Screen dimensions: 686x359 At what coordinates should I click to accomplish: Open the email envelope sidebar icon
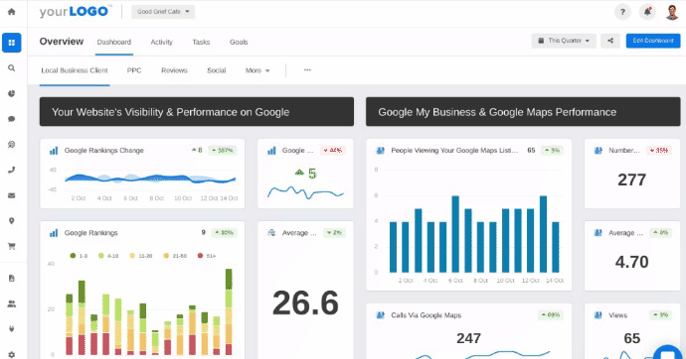[11, 195]
